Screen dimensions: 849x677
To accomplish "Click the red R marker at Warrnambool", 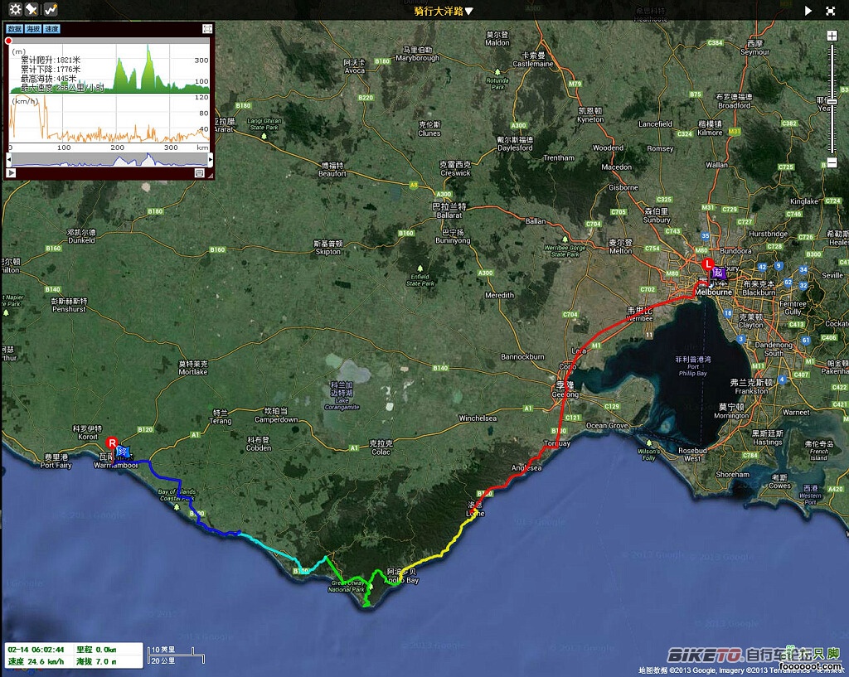I will (x=113, y=442).
